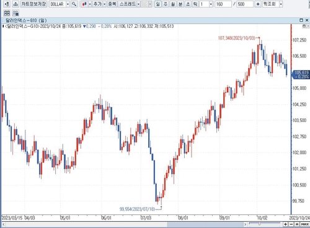The width and height of the screenshot is (310, 228).
Task: Select the 초 (second) period toggle
Action: (x=188, y=4)
